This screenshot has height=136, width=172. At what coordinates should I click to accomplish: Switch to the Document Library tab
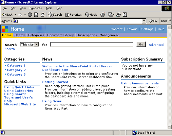(60, 35)
